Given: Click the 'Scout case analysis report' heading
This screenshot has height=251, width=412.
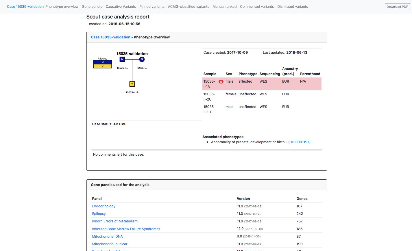Looking at the screenshot, I should 118,17.
